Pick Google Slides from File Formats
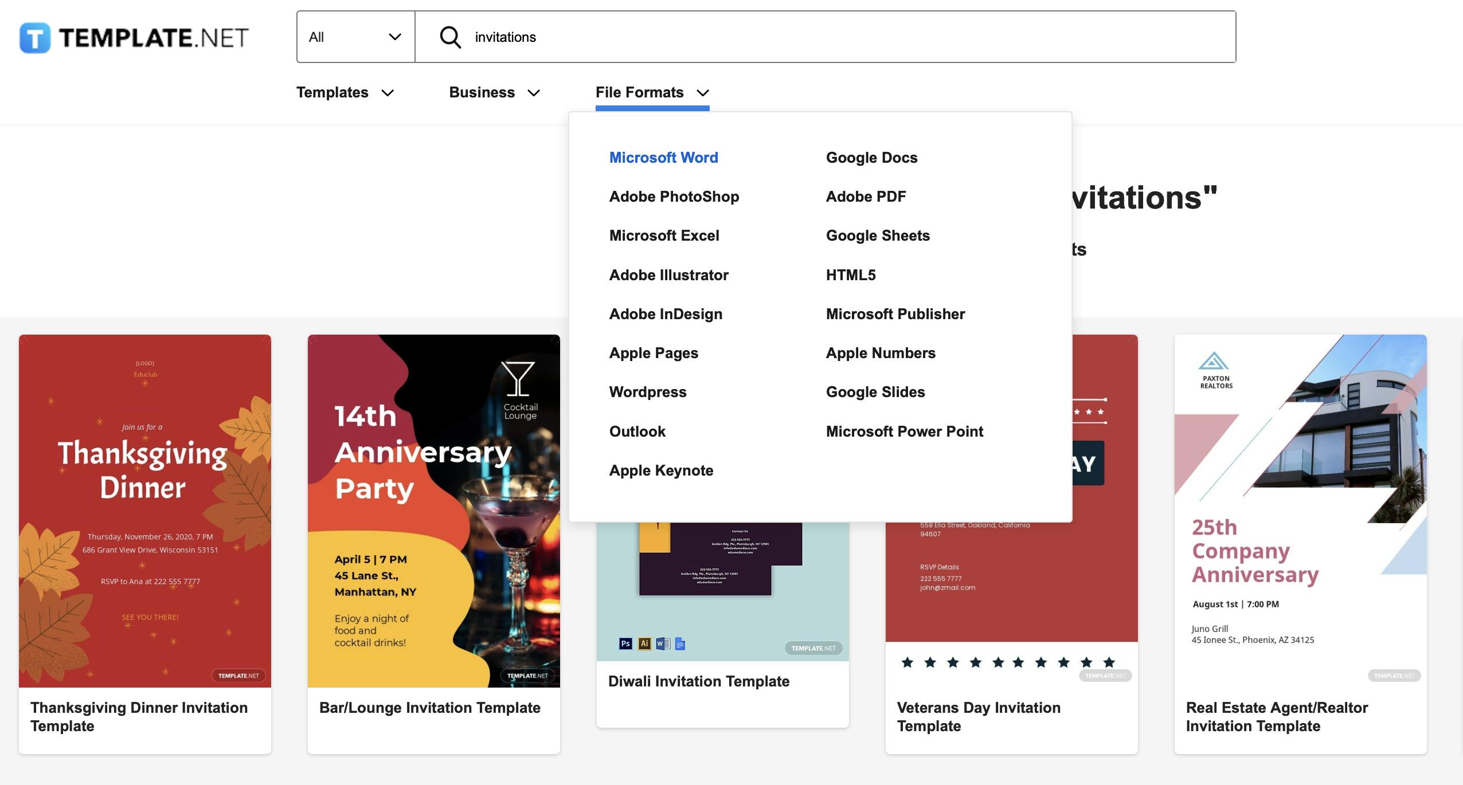 click(x=875, y=392)
